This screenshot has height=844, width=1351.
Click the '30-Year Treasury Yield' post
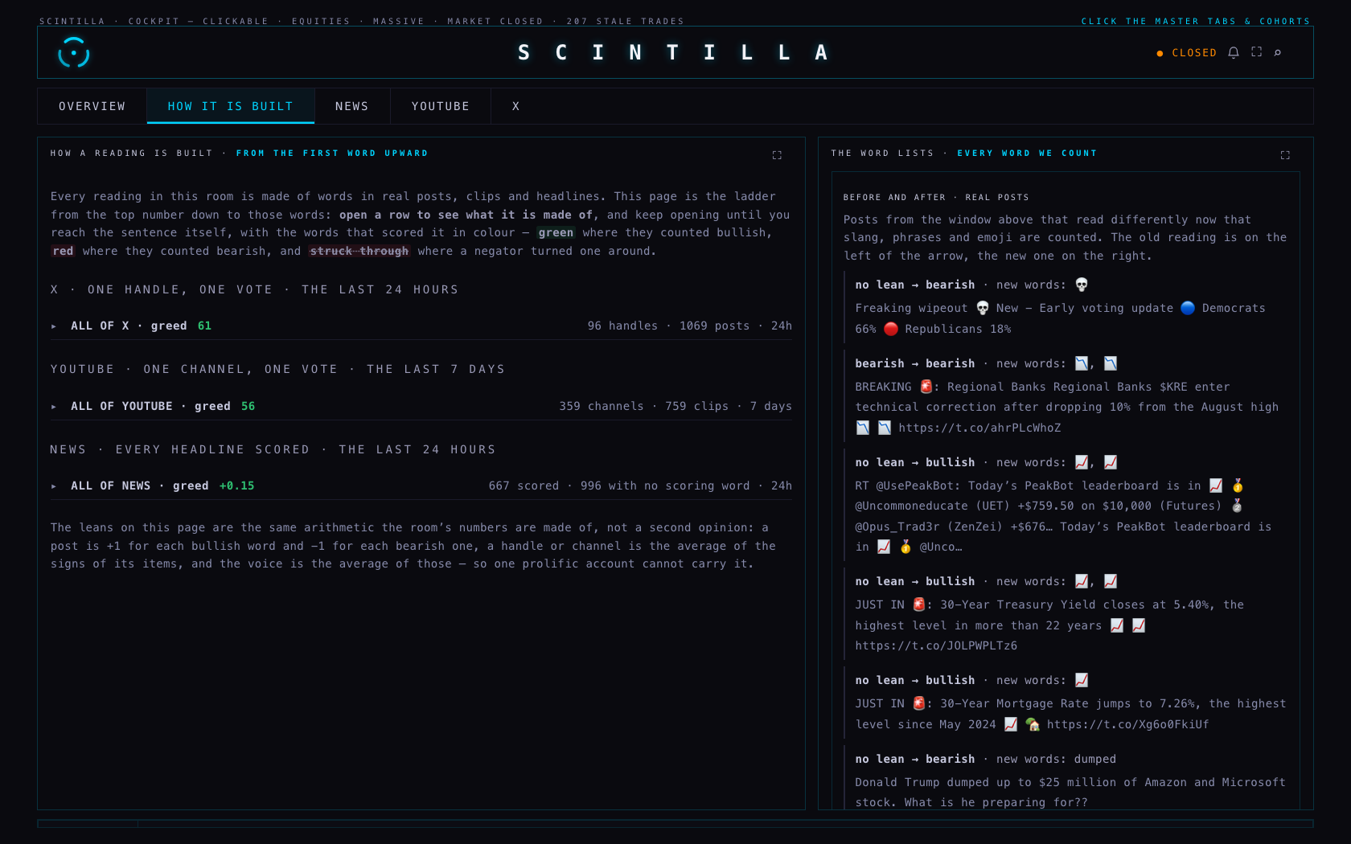click(x=1049, y=625)
